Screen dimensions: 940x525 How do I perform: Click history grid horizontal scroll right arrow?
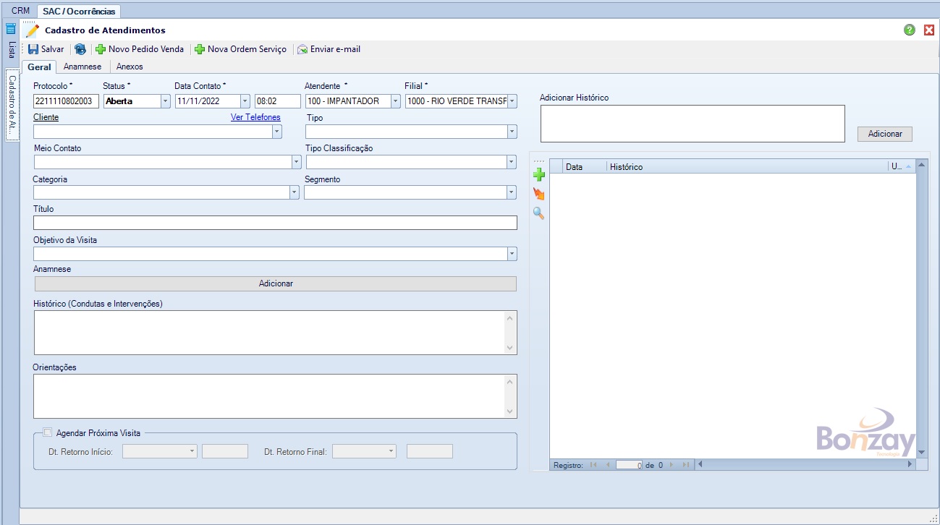coord(910,464)
